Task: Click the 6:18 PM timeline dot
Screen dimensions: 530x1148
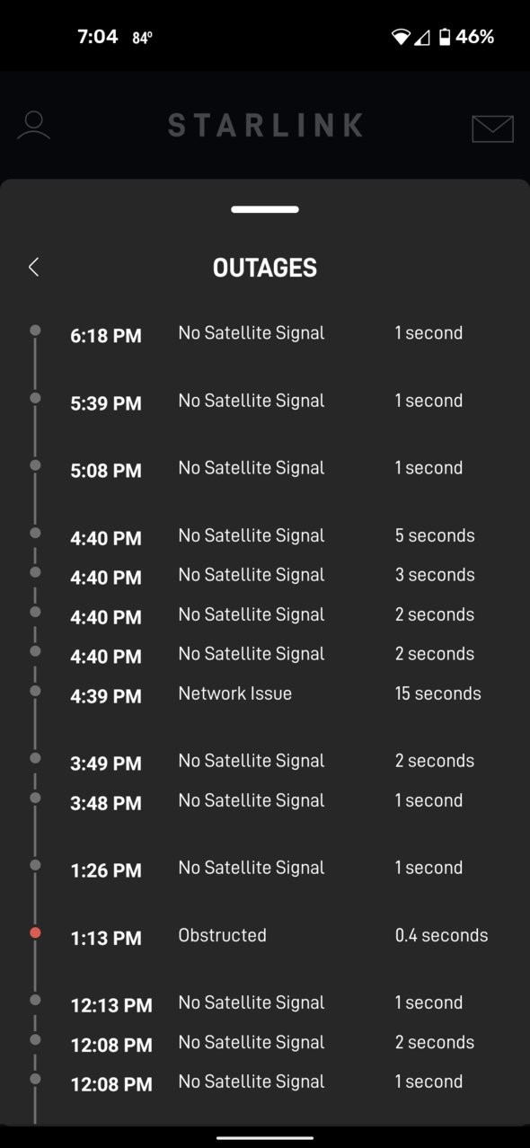Action: [x=35, y=331]
